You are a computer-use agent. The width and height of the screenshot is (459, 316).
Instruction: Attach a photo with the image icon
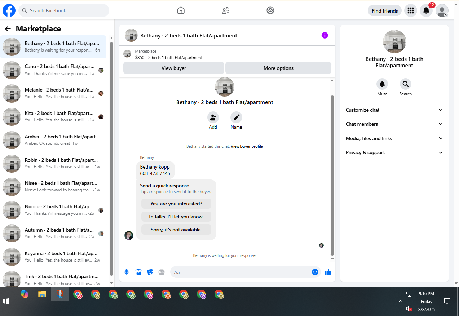tap(138, 272)
